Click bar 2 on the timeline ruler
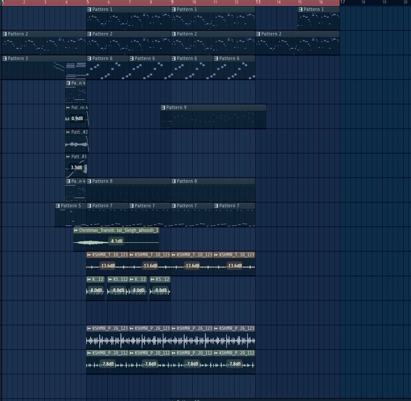 [x=24, y=2]
